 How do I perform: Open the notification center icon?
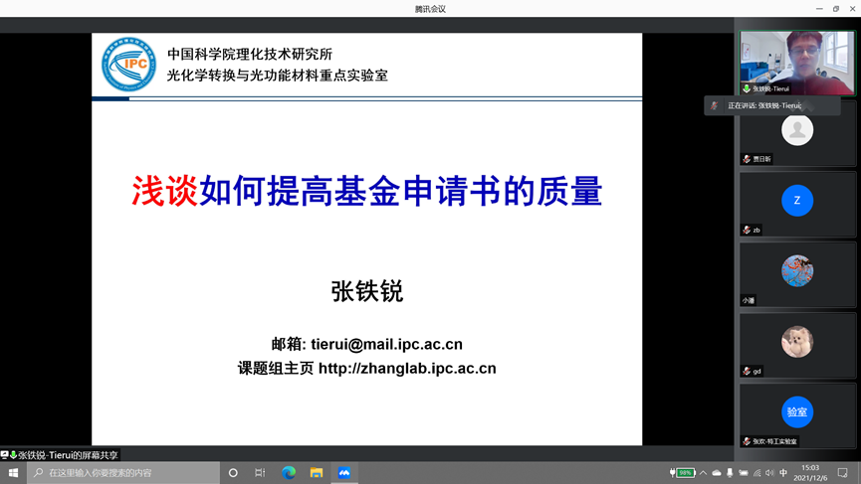pyautogui.click(x=842, y=473)
